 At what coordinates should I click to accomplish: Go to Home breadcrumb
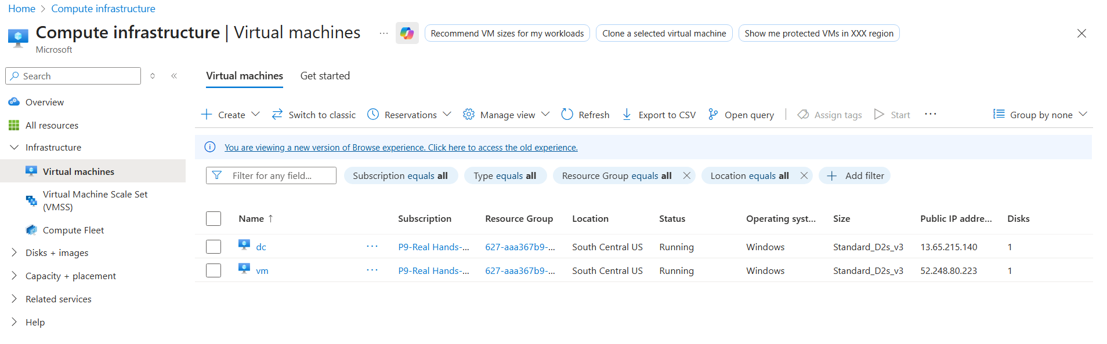pos(21,9)
